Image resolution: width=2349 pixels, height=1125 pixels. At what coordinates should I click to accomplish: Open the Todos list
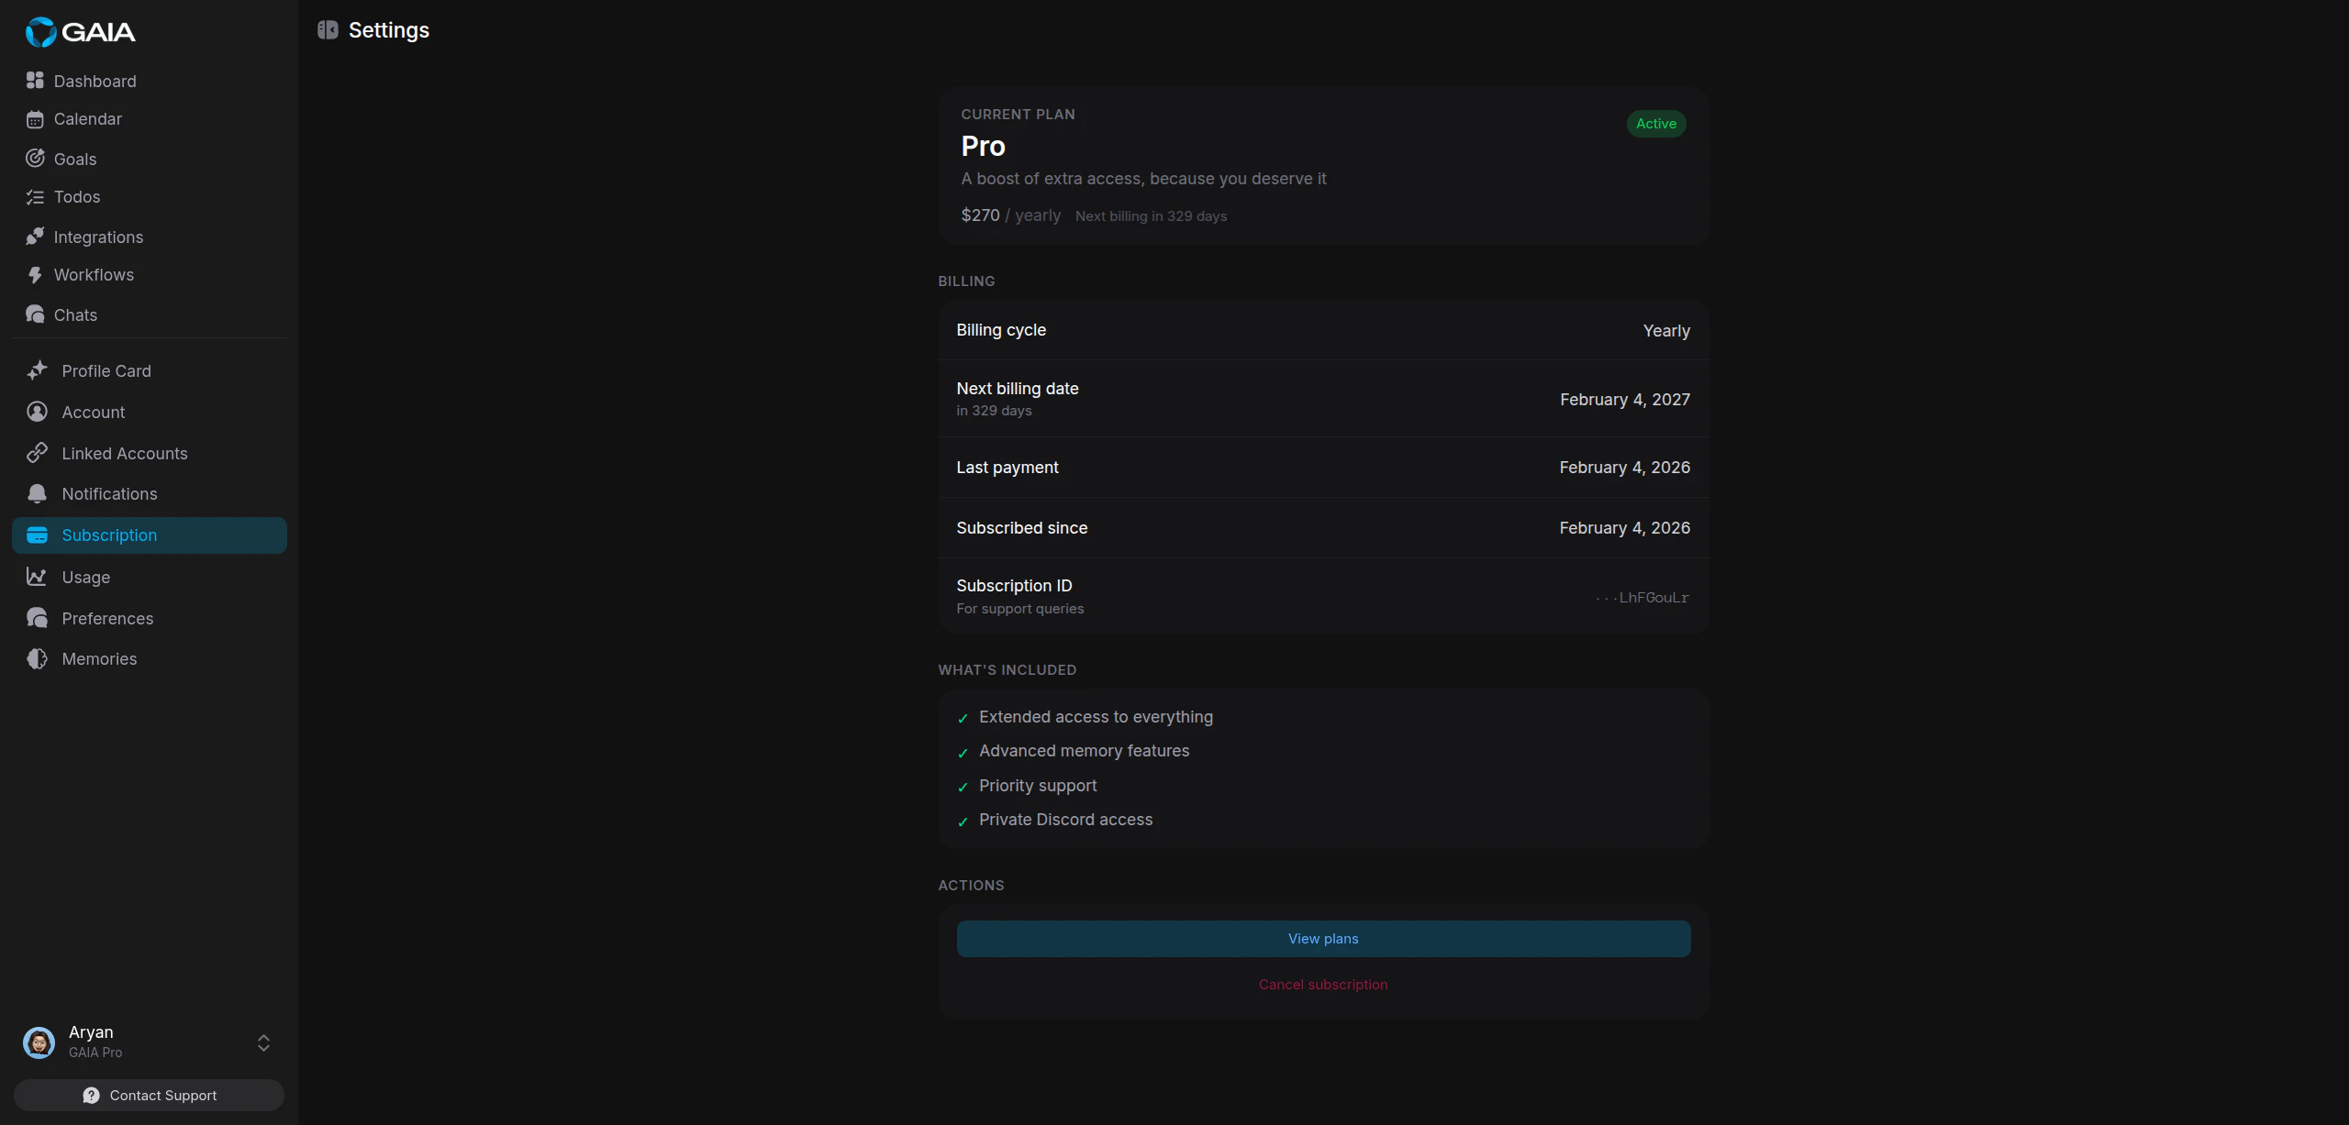77,196
